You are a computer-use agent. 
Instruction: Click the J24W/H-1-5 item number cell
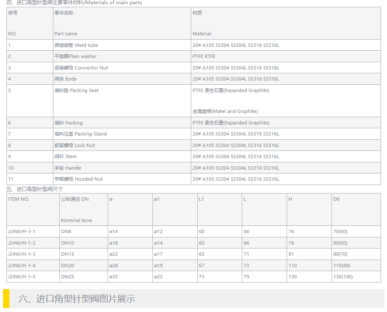pyautogui.click(x=22, y=277)
